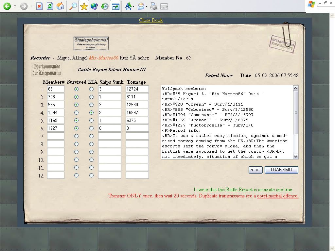
Task: Mark member 728 as KIA
Action: coord(92,97)
